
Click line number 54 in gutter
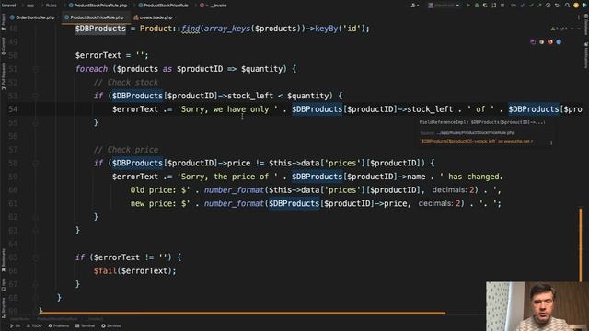13,109
